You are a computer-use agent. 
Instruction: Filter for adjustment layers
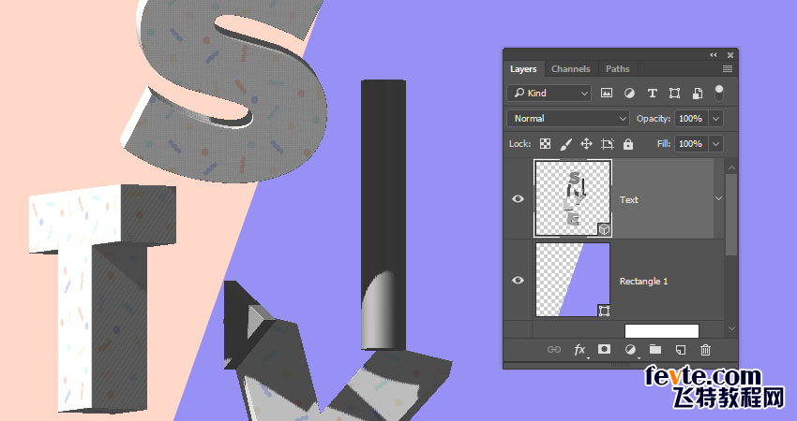click(x=629, y=94)
